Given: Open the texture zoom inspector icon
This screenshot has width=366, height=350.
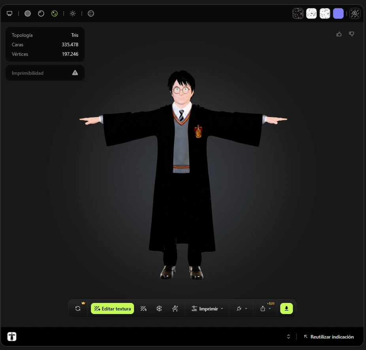Looking at the screenshot, I should 355,13.
